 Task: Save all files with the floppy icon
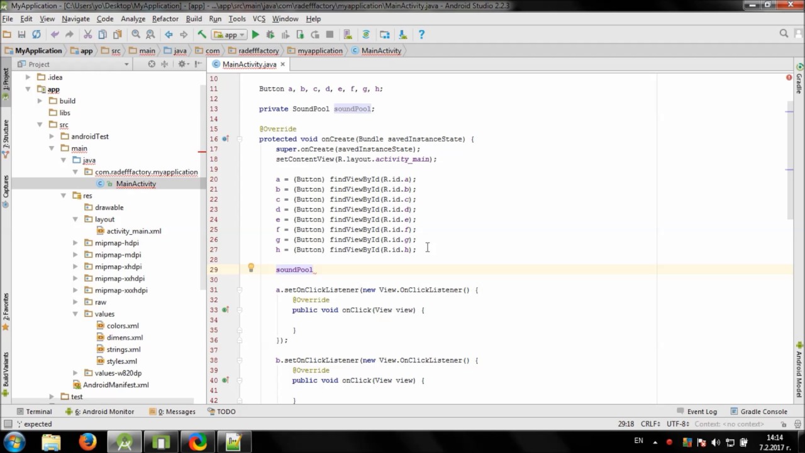(x=21, y=35)
